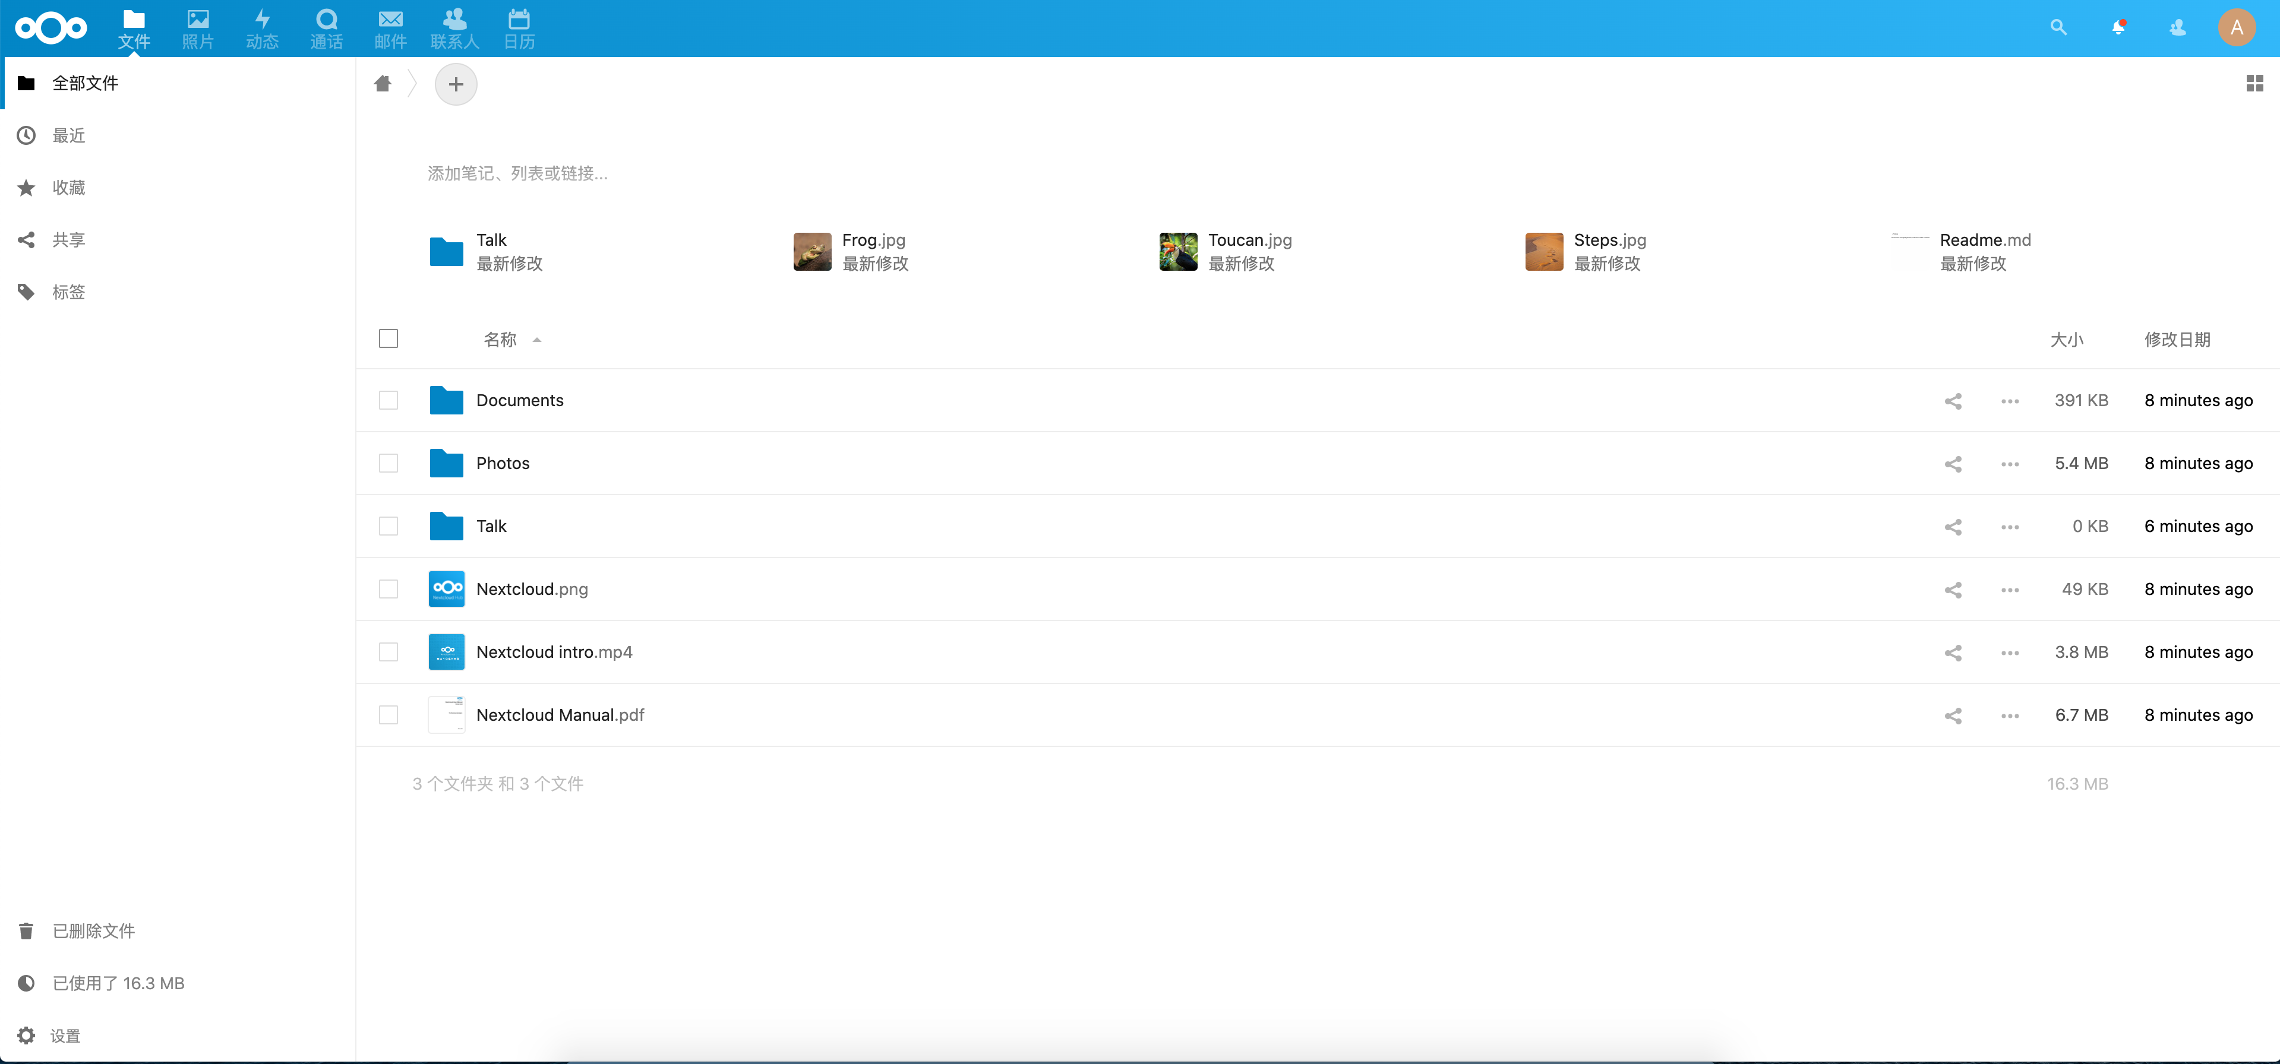Open the Photos (照片) app
Screen dimensions: 2280x1064
tap(197, 28)
